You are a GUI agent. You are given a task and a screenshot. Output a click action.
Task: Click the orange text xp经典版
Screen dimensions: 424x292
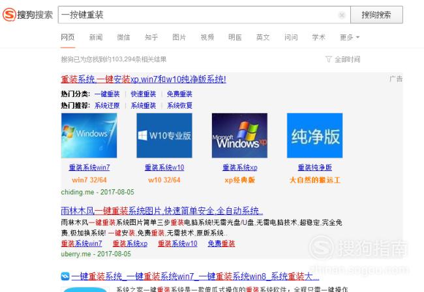[x=240, y=180]
